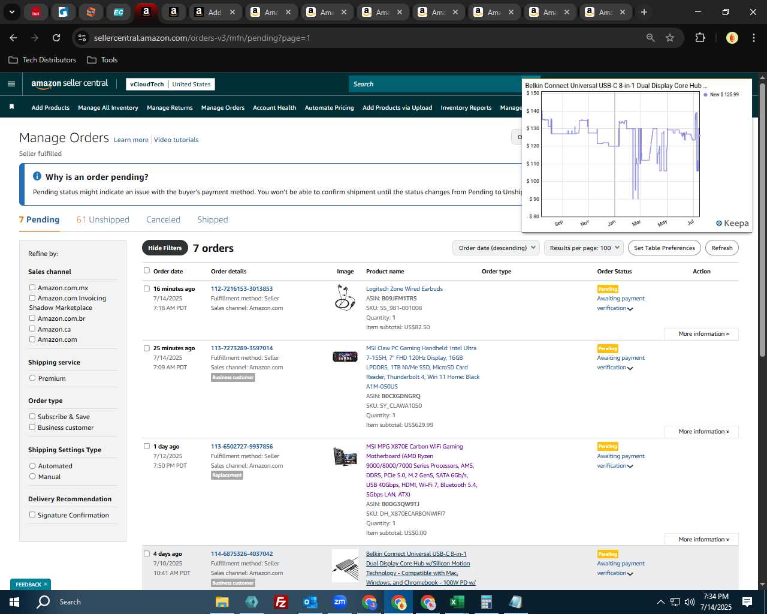Open the Windows Start menu

point(14,602)
